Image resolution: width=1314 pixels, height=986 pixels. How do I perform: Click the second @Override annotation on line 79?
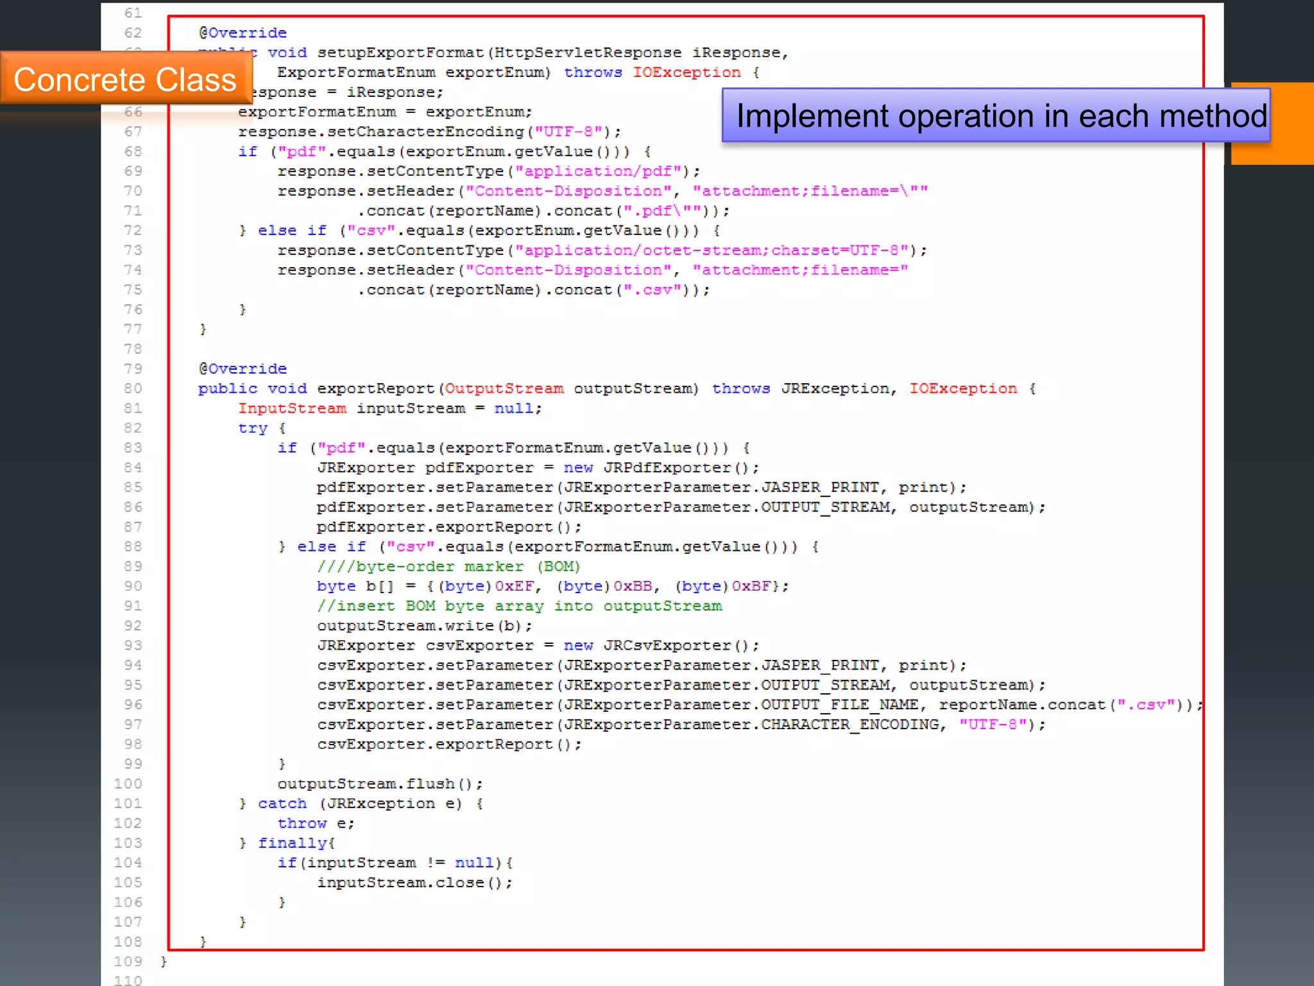(x=243, y=369)
